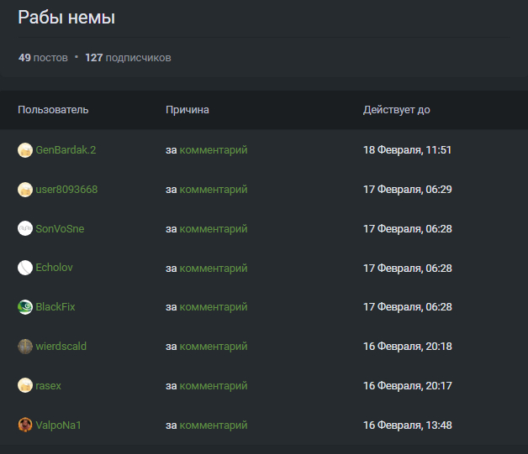Click ValpoNa1 avatar icon
Screen dimensions: 528x454
[x=24, y=425]
